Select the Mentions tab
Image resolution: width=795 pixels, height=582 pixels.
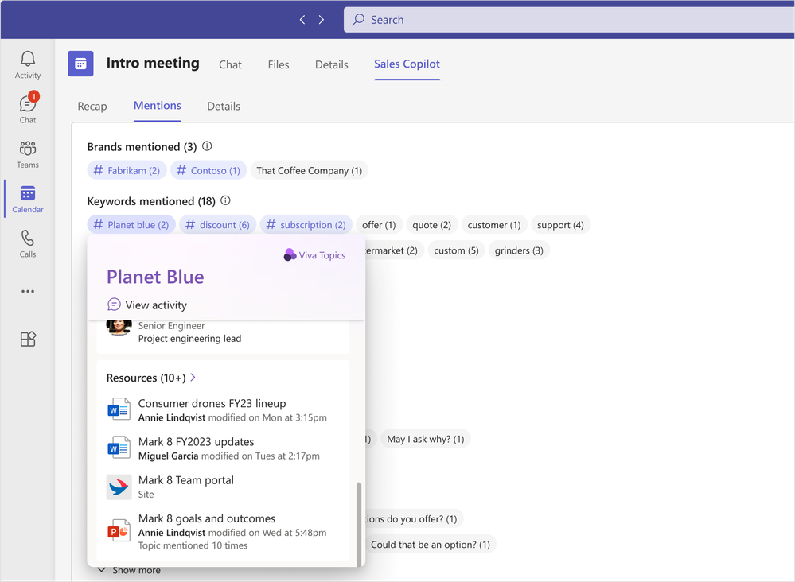[x=158, y=106]
